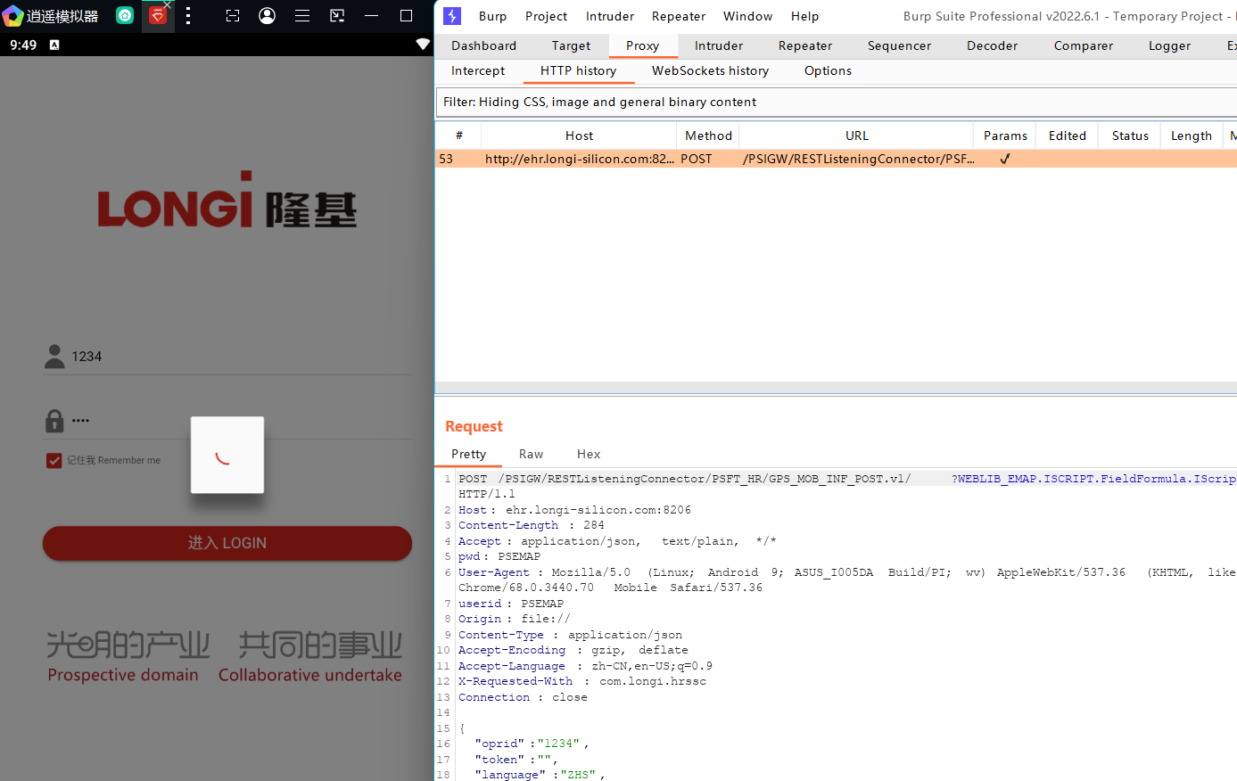This screenshot has height=781, width=1237.
Task: Select the red LONGi app tab icon
Action: coord(158,15)
